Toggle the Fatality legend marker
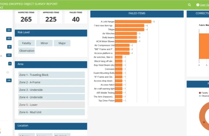Screen dimensions: 209x136 200,93
